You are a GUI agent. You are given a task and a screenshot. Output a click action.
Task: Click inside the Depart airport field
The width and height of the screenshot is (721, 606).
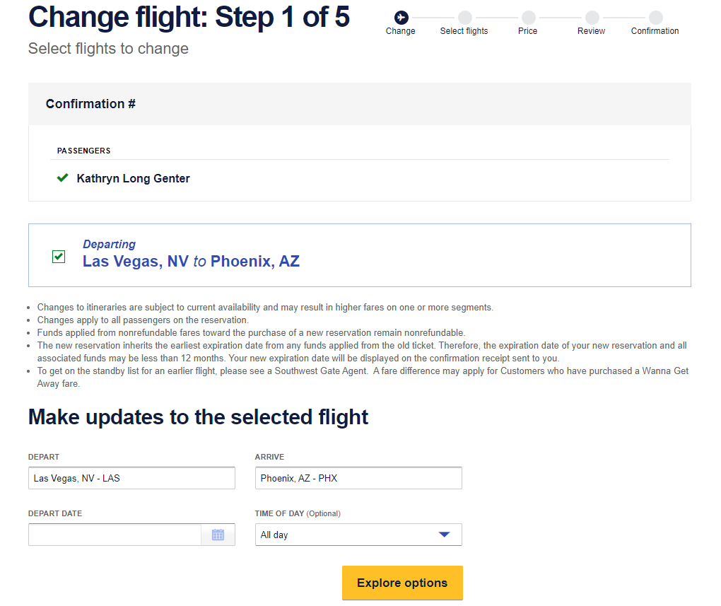click(131, 478)
